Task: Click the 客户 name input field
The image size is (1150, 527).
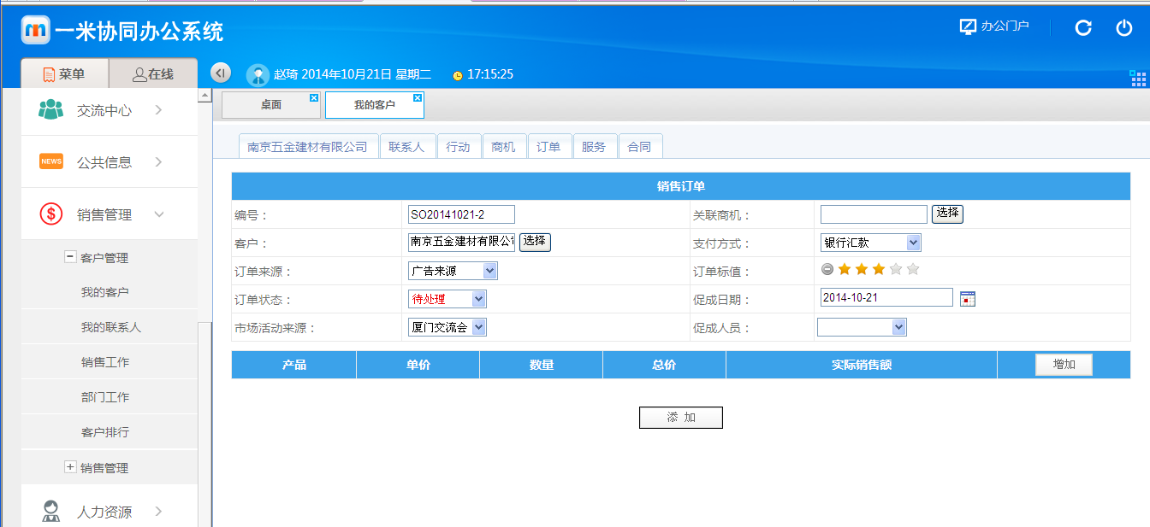Action: tap(461, 243)
